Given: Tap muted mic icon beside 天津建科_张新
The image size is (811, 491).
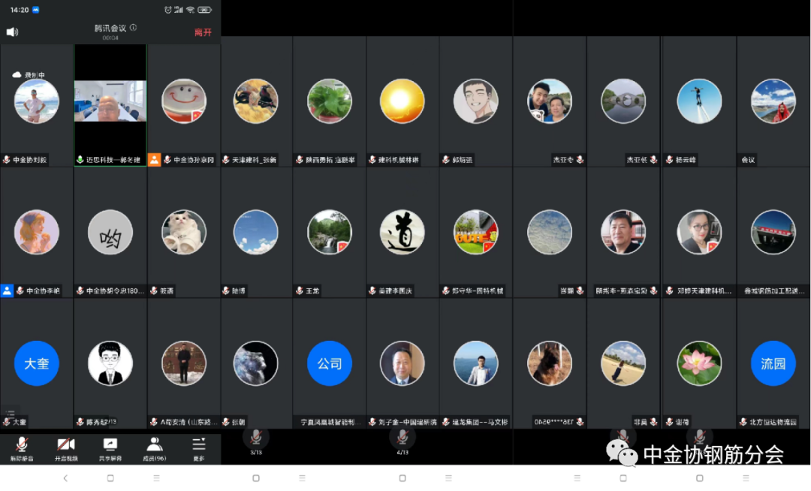Looking at the screenshot, I should point(226,160).
